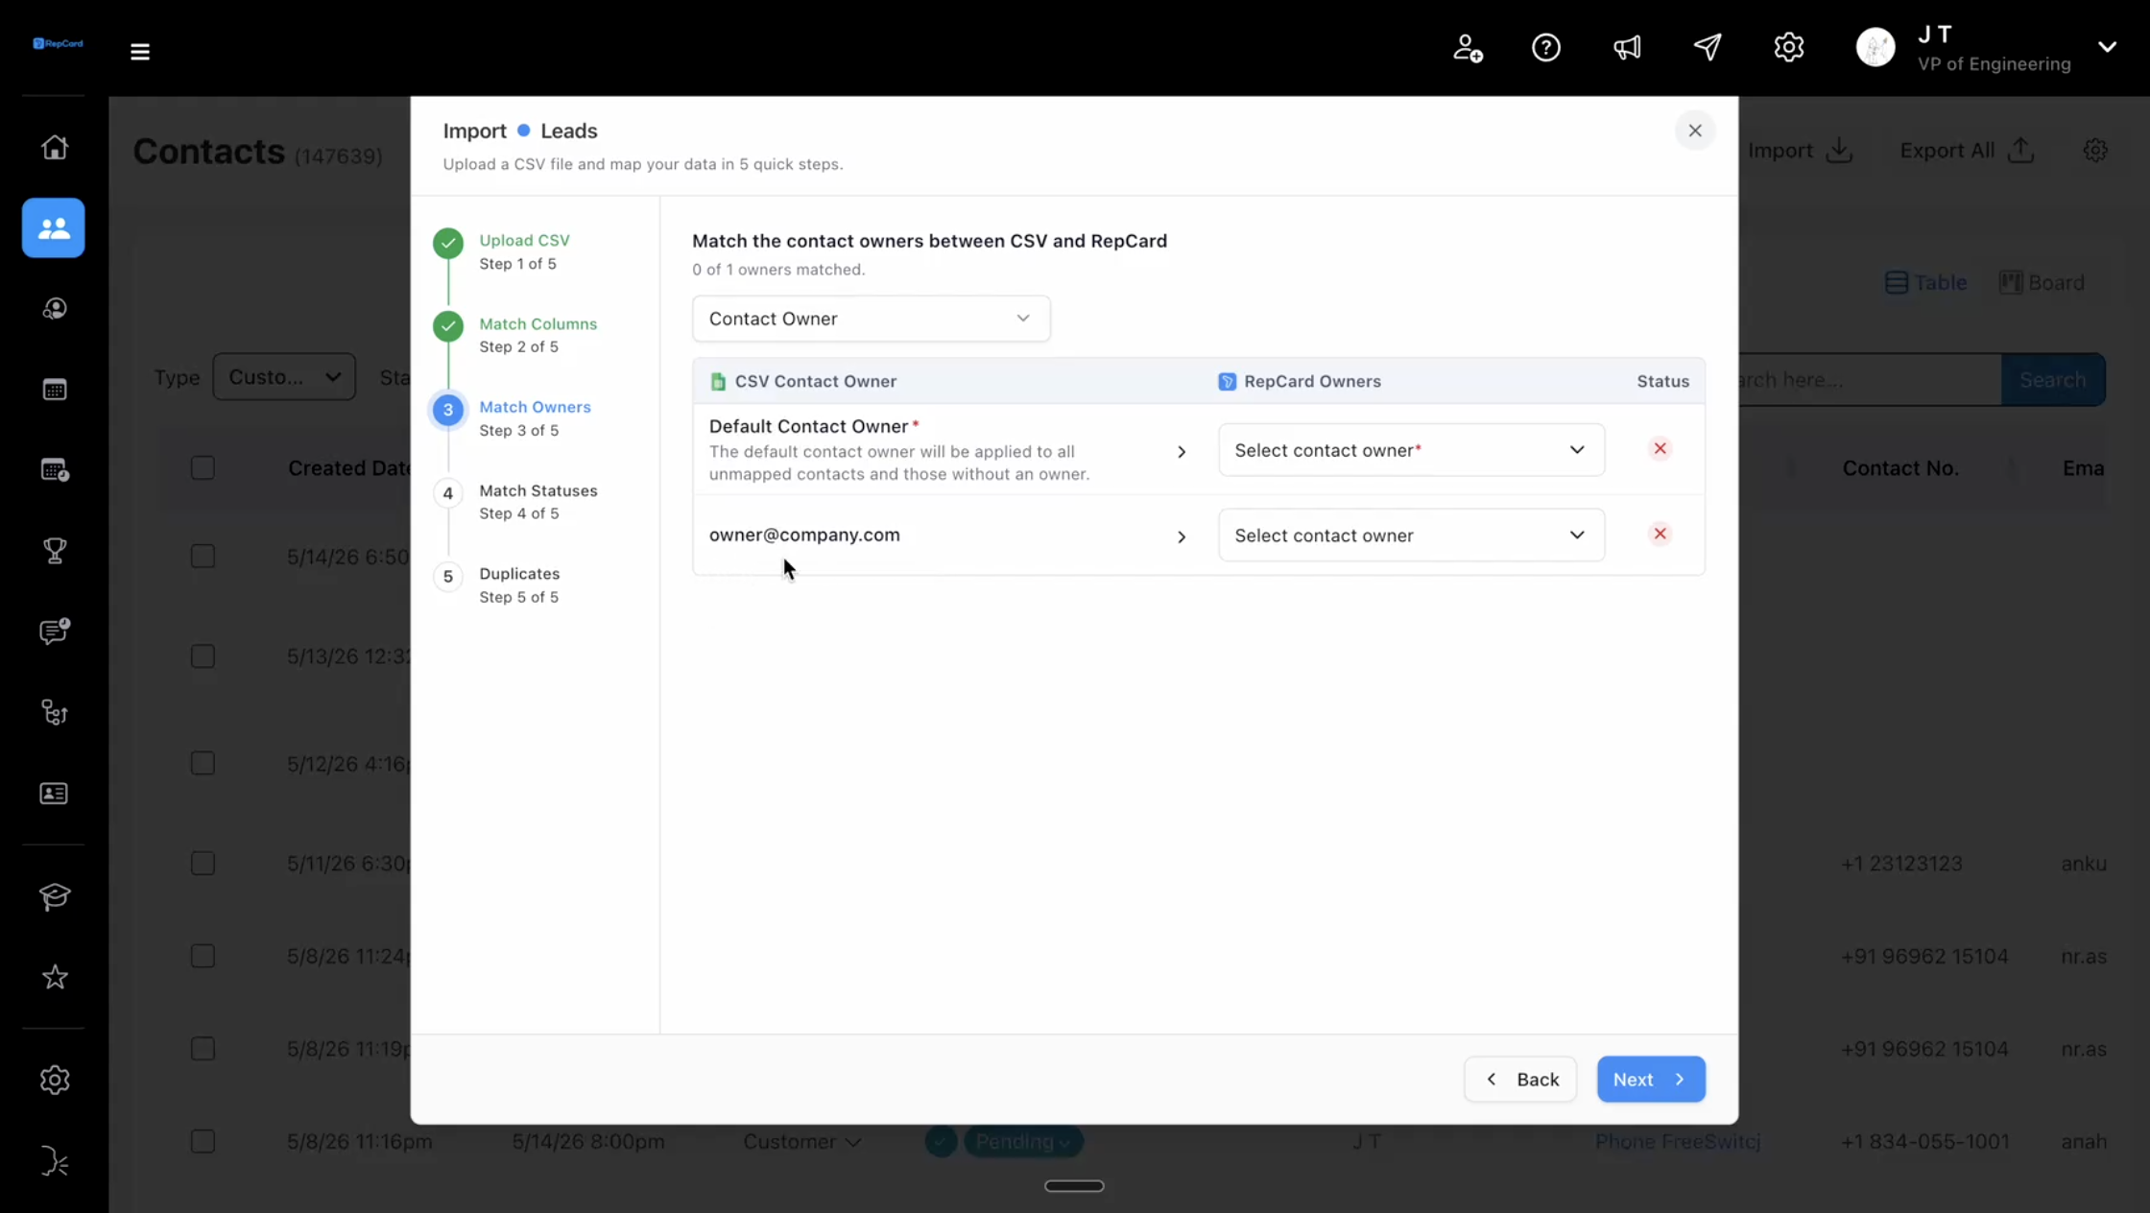Open Phone FreeSwitcj link in bottom row
Screen dimensions: 2150x1213
pyautogui.click(x=1677, y=1142)
